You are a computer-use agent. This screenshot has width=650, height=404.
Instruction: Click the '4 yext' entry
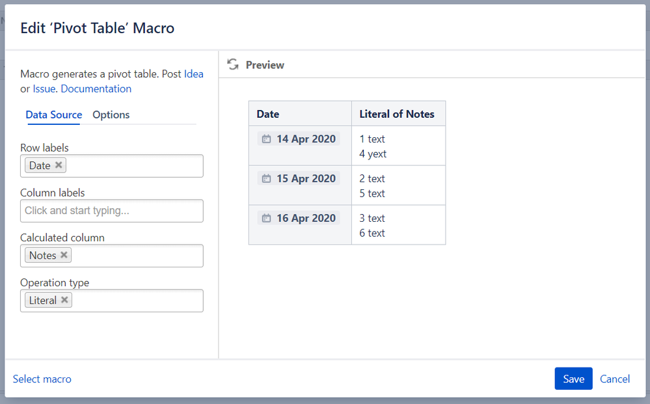373,154
